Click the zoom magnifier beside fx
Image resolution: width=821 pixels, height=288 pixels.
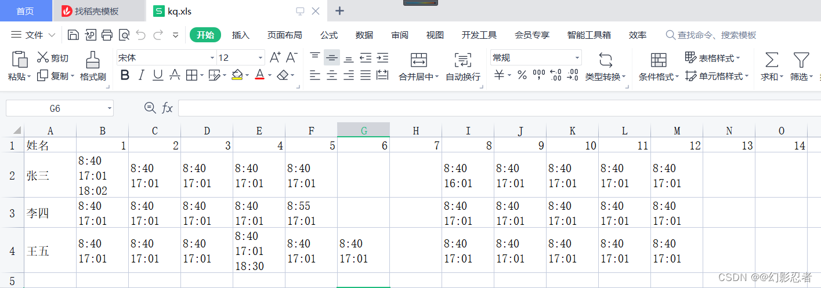(150, 107)
